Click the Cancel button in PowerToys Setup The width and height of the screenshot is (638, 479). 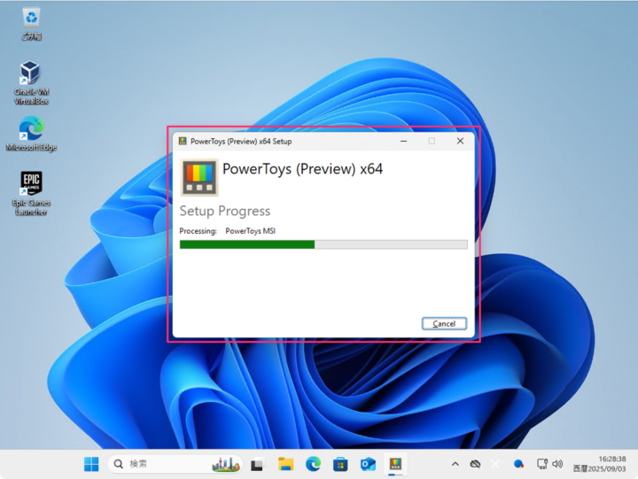pos(444,324)
